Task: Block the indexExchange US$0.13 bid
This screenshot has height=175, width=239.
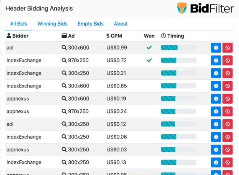Action: 227,162
